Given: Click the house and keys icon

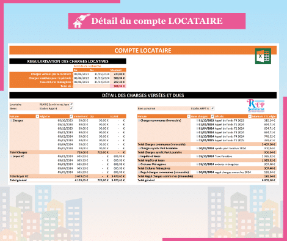Looking at the screenshot, I should (82, 21).
